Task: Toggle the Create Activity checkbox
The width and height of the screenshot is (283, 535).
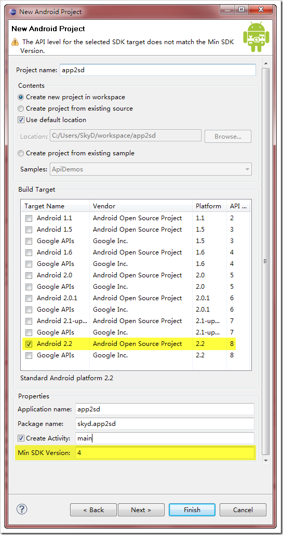Action: (21, 438)
